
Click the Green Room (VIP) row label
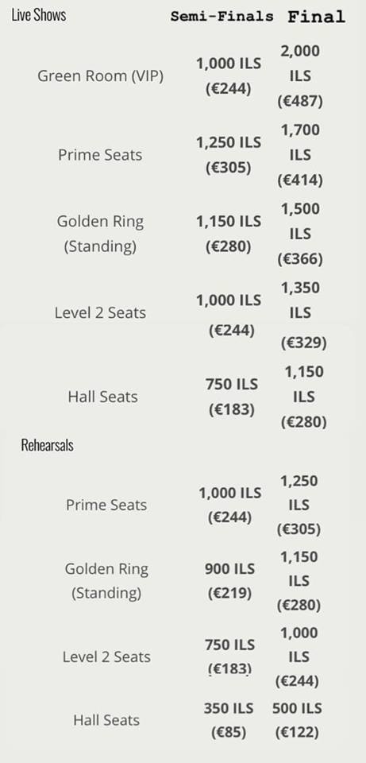click(101, 76)
